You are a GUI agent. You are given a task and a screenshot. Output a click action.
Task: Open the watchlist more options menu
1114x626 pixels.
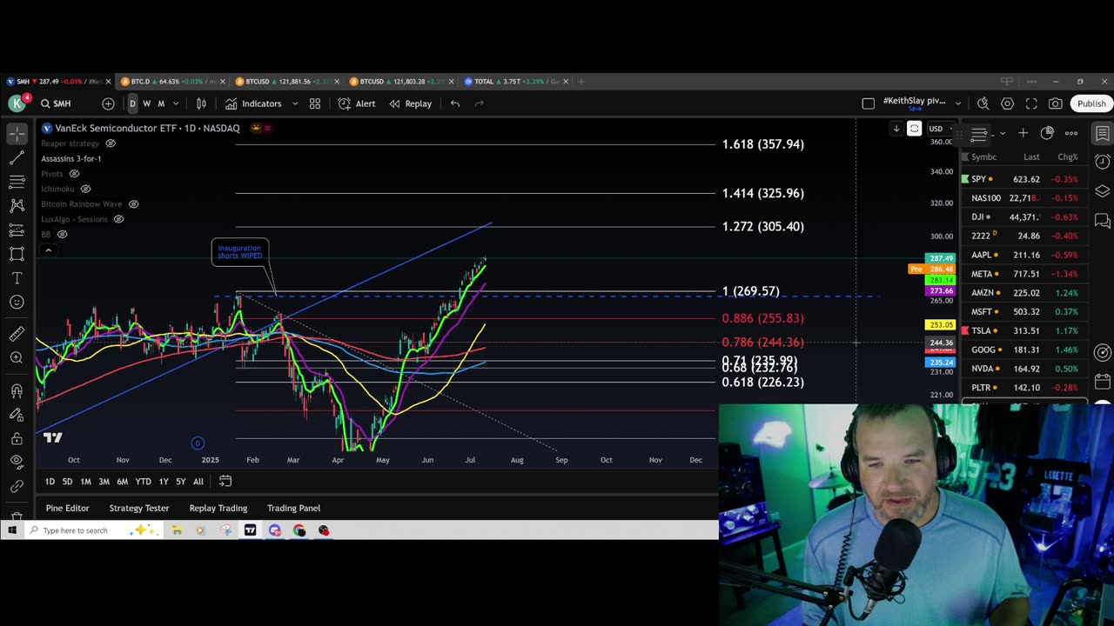coord(1071,133)
